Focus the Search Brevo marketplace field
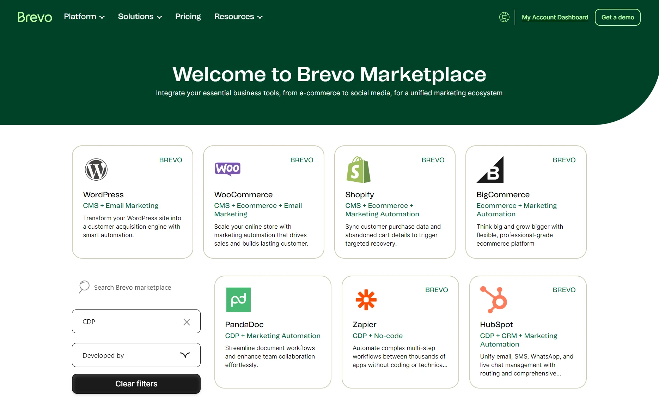The height and width of the screenshot is (397, 659). (x=136, y=288)
